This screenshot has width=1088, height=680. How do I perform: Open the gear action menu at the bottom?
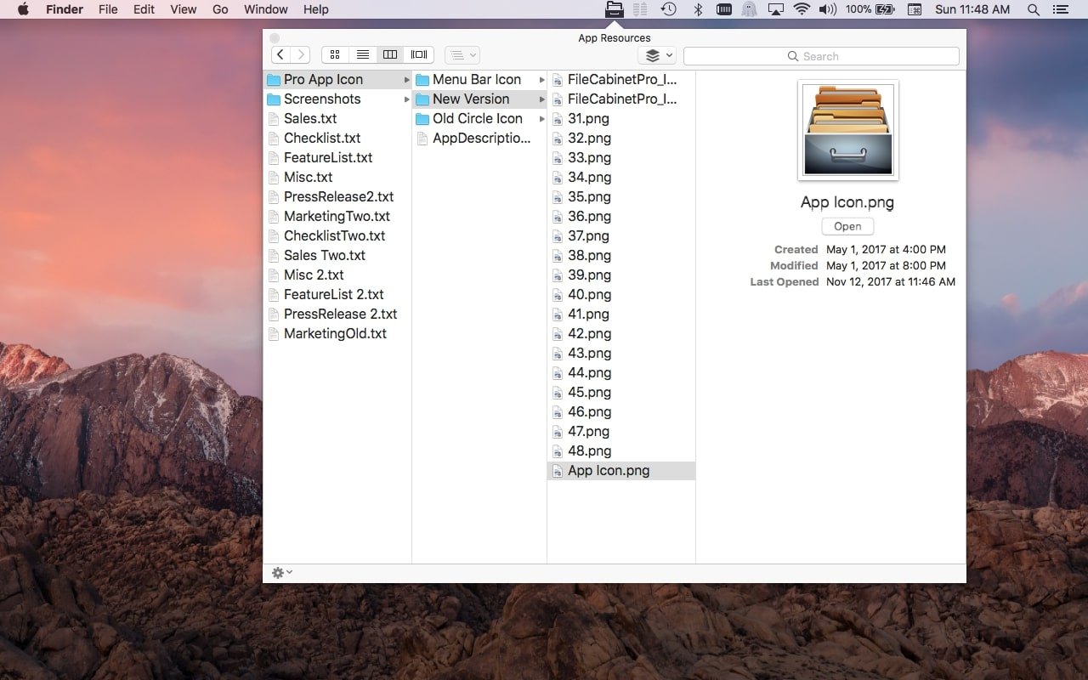(280, 572)
